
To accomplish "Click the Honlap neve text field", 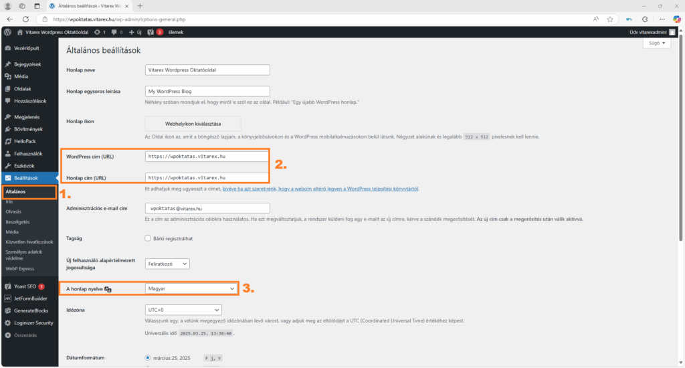I will (207, 70).
